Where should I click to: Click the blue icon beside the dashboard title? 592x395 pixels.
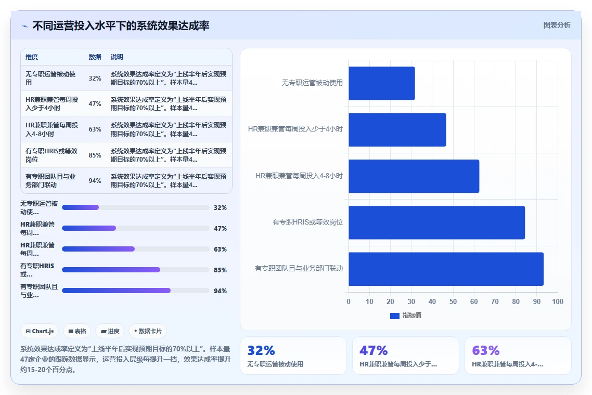click(25, 26)
